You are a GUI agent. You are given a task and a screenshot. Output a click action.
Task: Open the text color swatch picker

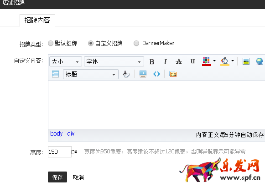click(206, 61)
